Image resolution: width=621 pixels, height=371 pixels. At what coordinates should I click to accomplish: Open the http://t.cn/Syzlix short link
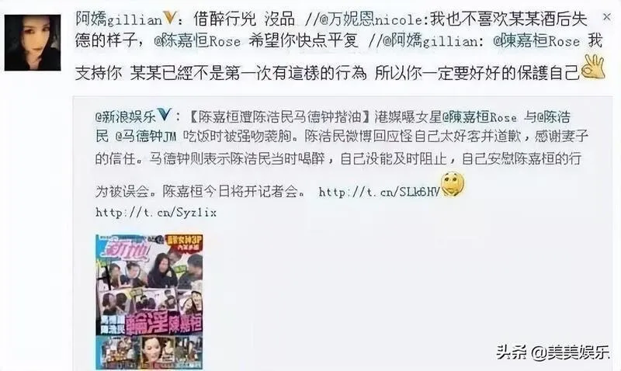156,213
